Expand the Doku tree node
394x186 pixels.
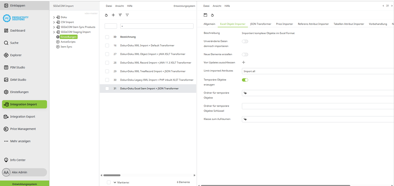pyautogui.click(x=54, y=17)
